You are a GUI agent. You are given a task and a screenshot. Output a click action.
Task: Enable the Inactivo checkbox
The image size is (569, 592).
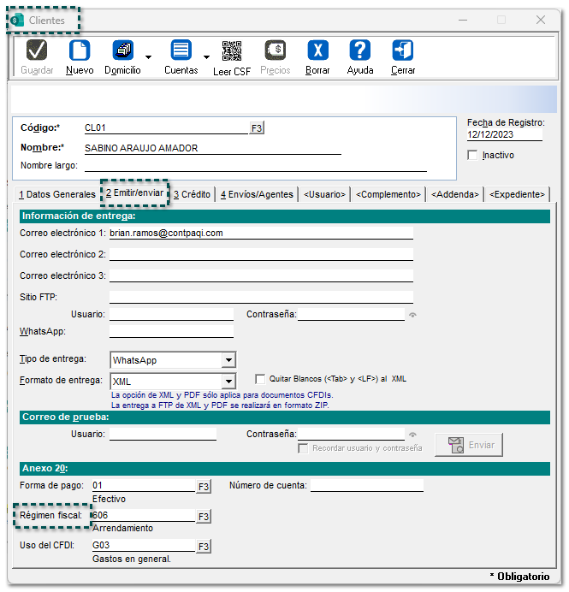click(x=473, y=156)
